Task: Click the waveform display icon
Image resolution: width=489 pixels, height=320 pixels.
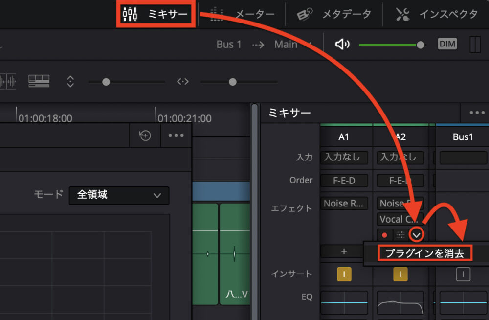Action: click(x=8, y=82)
